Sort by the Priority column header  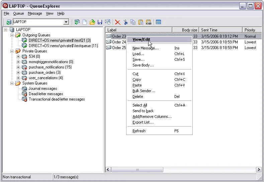(252, 30)
